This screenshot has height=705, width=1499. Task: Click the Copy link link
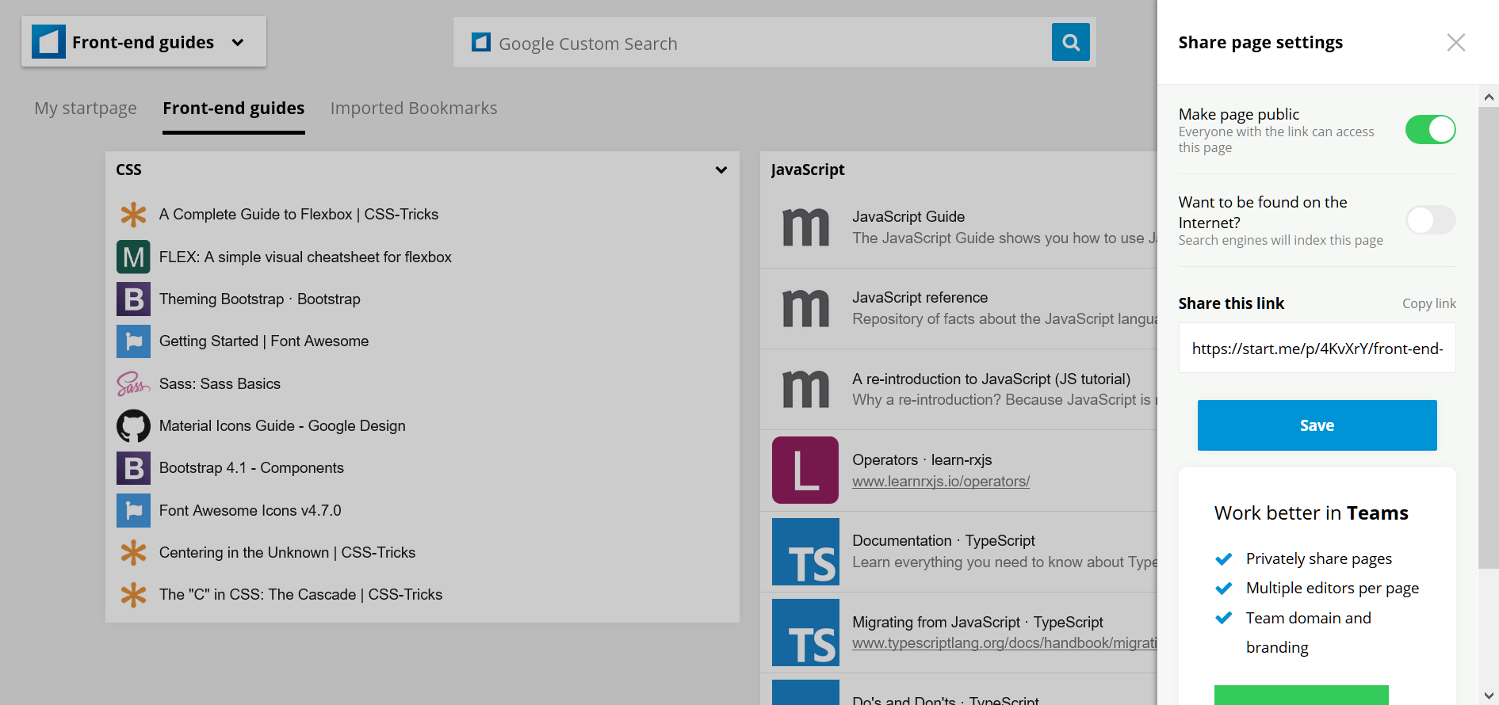click(1428, 303)
